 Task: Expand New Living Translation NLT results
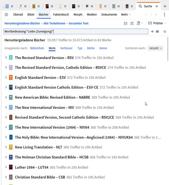pyautogui.click(x=6, y=147)
